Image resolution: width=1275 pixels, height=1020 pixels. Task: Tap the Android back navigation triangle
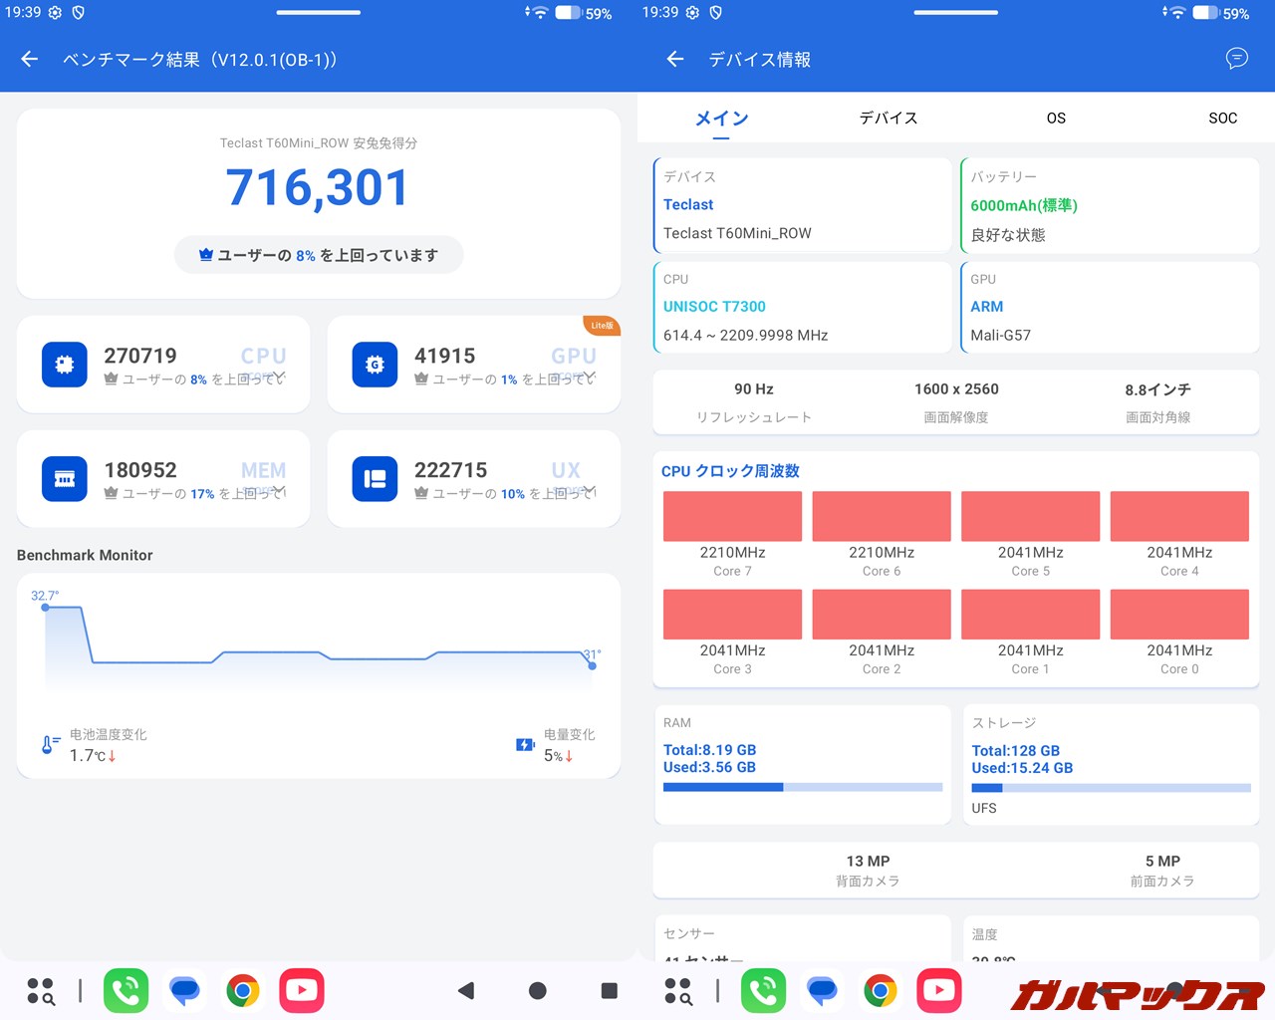coord(466,990)
